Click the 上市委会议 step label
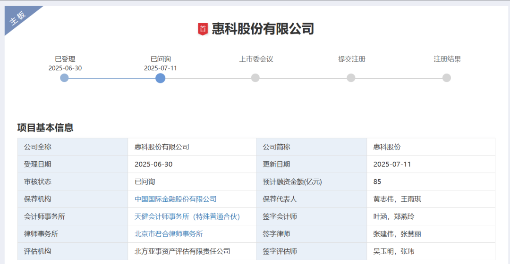Viewport: 510px width, 264px height. pos(256,59)
